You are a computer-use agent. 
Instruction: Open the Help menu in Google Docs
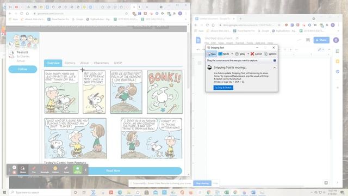(270, 43)
